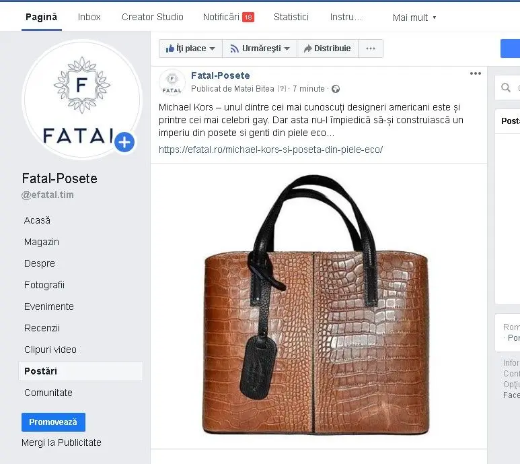The width and height of the screenshot is (520, 464).
Task: Click the page action bar ellipsis button
Action: tap(371, 48)
